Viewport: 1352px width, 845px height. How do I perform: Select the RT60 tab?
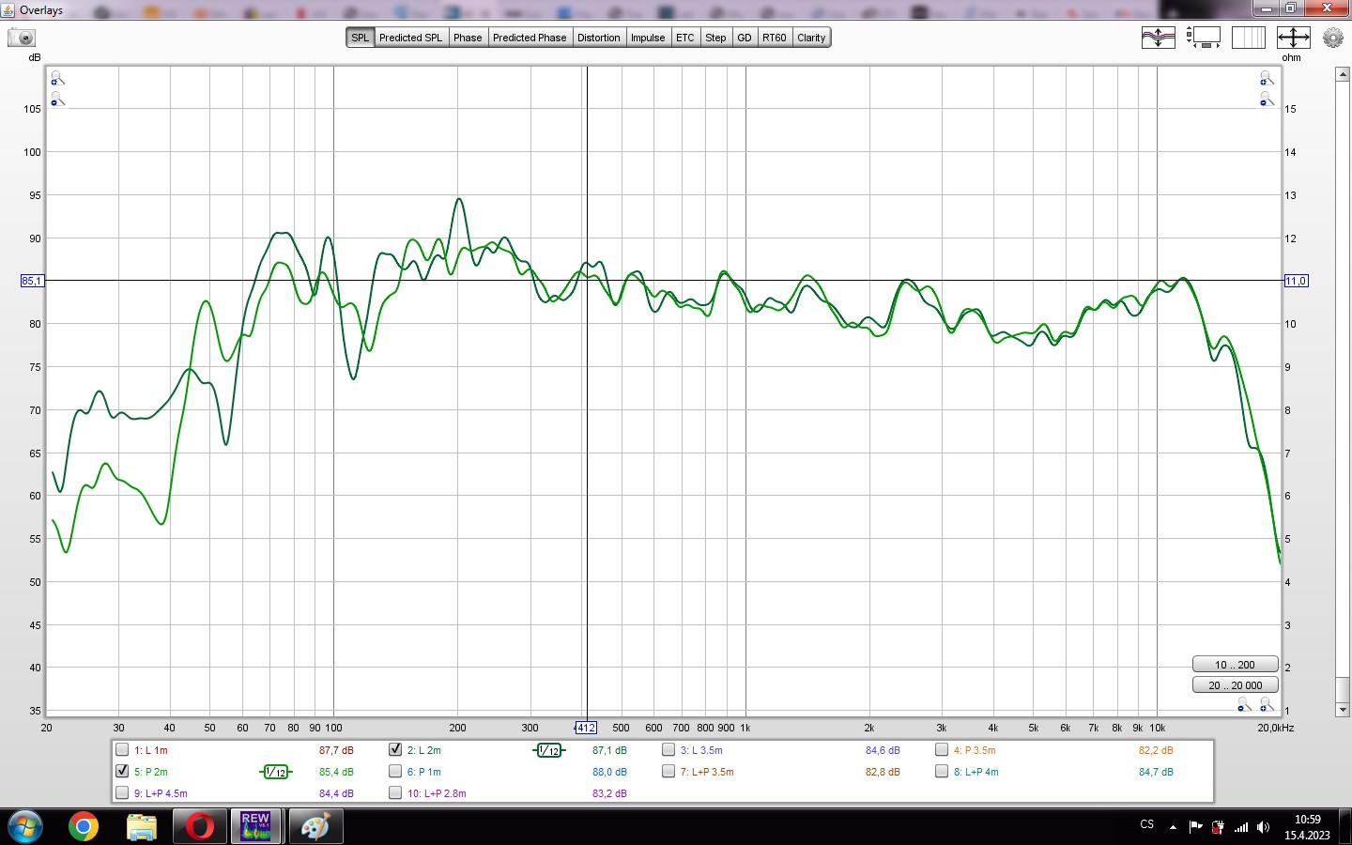pyautogui.click(x=774, y=38)
